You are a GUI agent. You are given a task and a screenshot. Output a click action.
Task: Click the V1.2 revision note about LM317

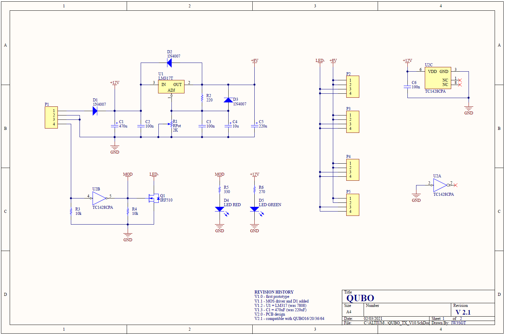click(x=280, y=306)
